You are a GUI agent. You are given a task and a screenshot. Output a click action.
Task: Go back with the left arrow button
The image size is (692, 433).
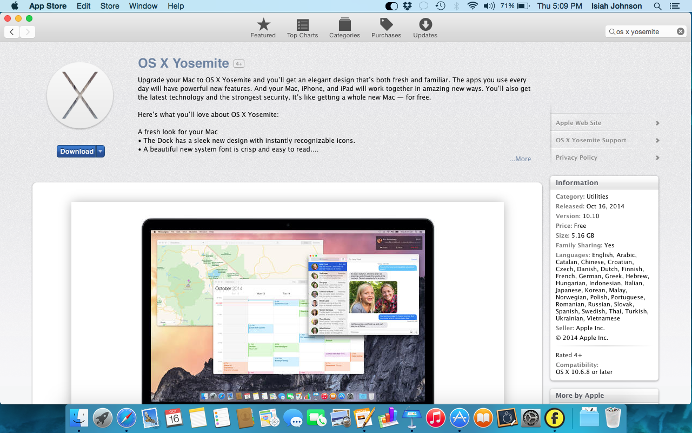pos(12,32)
